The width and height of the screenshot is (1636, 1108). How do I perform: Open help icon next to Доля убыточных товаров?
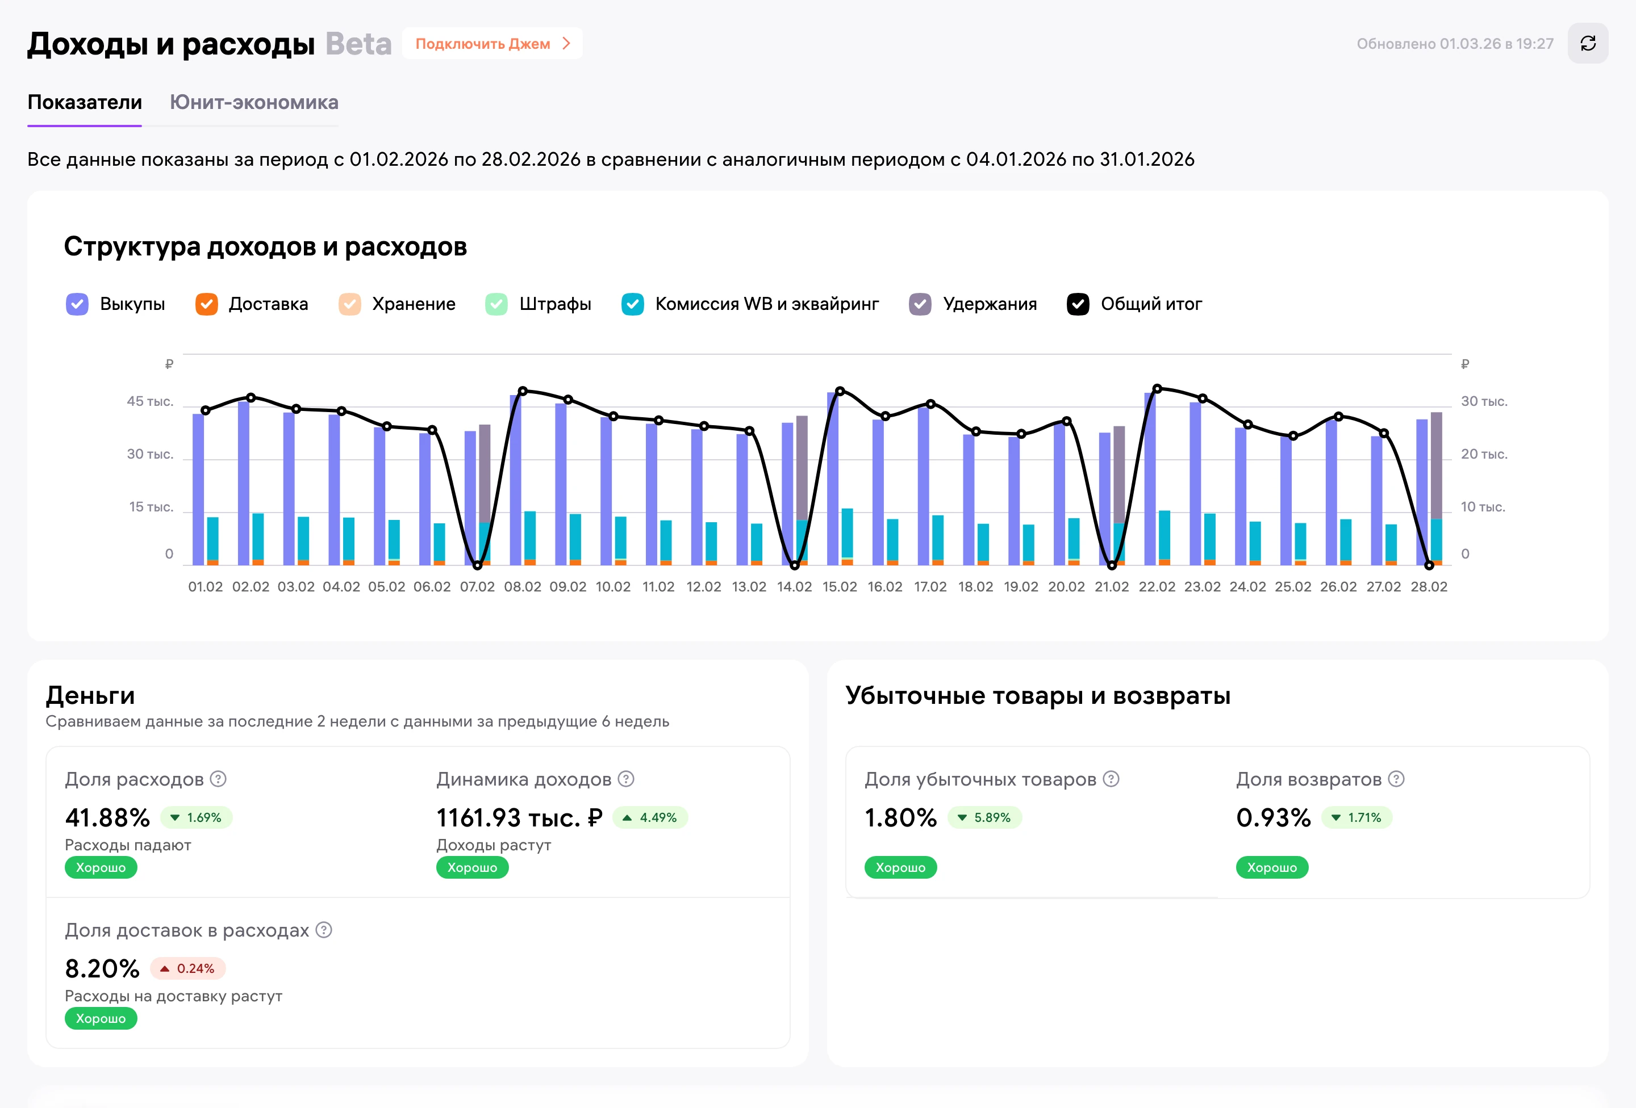coord(1111,779)
